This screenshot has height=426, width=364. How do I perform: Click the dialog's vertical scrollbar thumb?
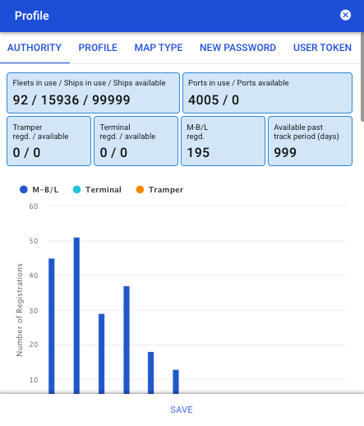[x=362, y=76]
